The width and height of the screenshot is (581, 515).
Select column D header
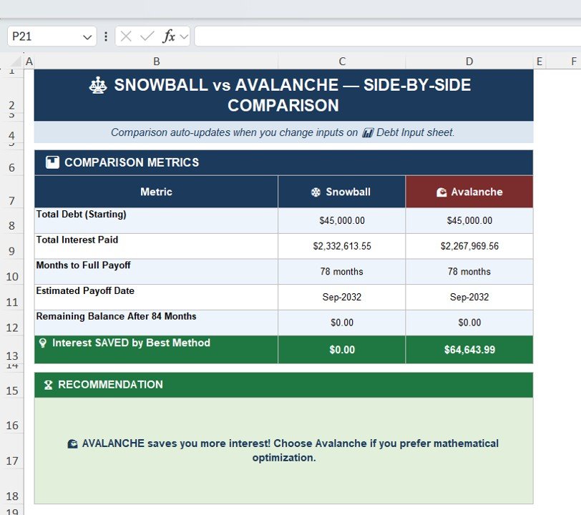click(469, 62)
